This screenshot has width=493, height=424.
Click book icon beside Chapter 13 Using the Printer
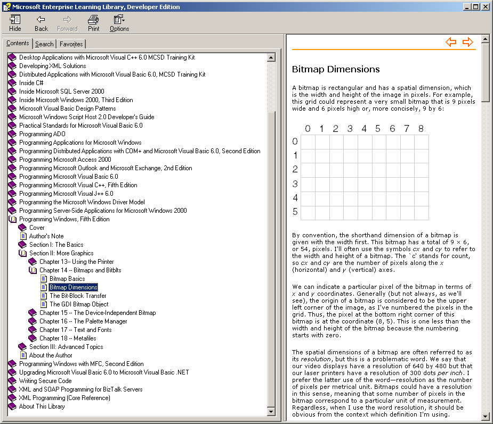coord(33,261)
